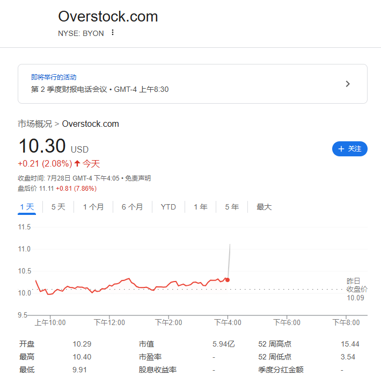Viewport: 381px width, 382px height.
Task: Click the 关注 follow button
Action: (x=350, y=149)
